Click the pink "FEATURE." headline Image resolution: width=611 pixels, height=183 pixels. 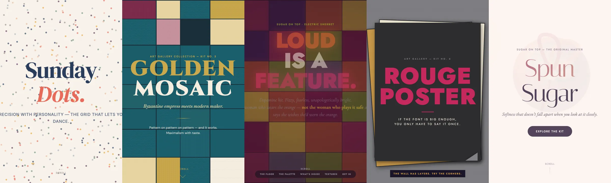pyautogui.click(x=306, y=81)
